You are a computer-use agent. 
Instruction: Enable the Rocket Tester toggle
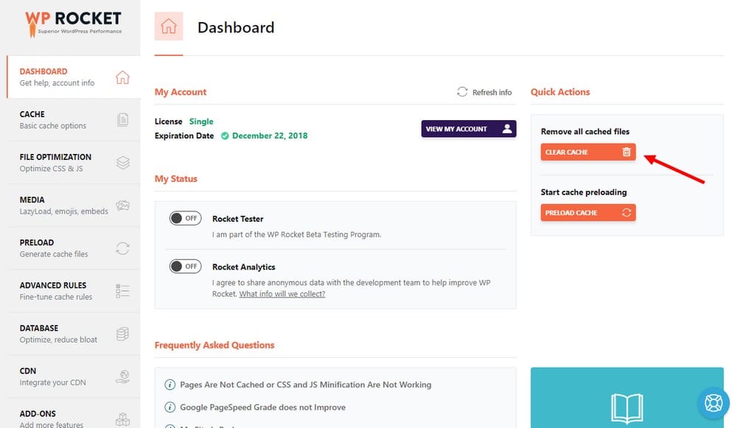pos(185,218)
